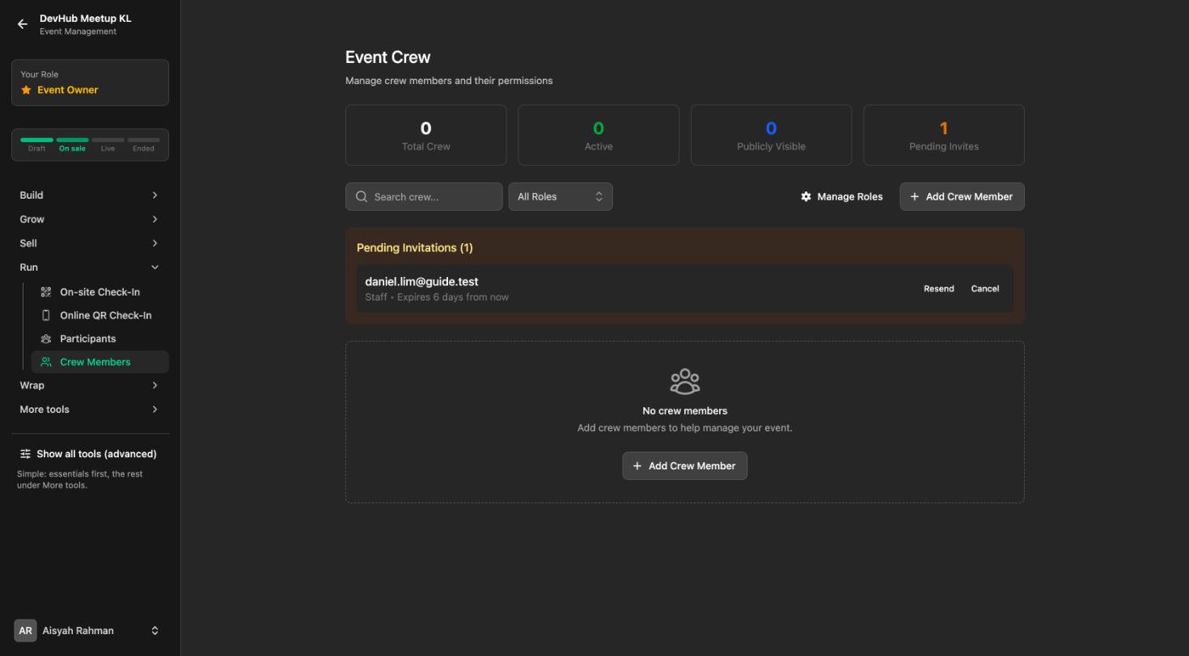Viewport: 1189px width, 656px height.
Task: Open Online QR Check-In page
Action: click(99, 315)
